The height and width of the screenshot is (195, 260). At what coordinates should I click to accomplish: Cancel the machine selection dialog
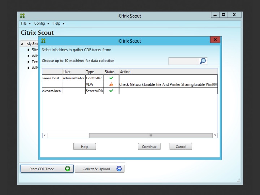181,147
